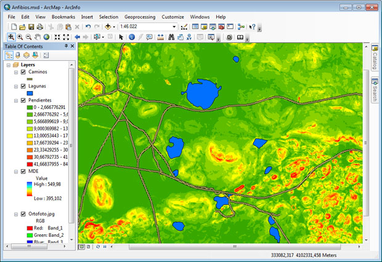The image size is (382, 262).
Task: Open the Find binoculars tool
Action: (171, 37)
